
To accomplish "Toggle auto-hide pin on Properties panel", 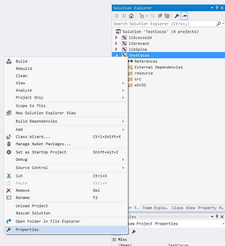I will (217, 216).
